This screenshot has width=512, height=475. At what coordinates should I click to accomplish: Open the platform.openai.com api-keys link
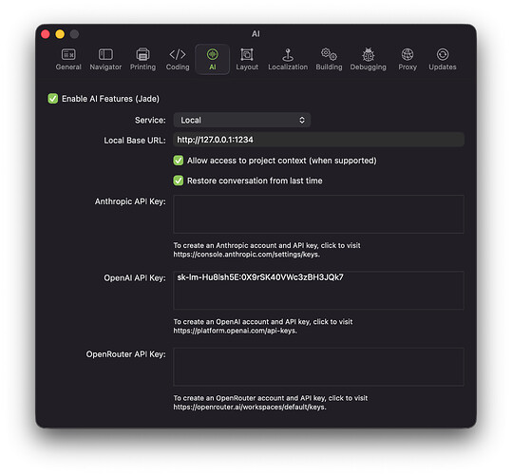pyautogui.click(x=236, y=331)
